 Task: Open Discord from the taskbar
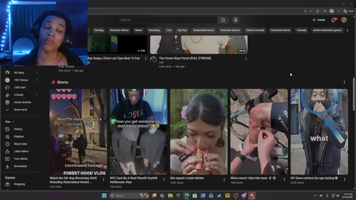(x=244, y=196)
